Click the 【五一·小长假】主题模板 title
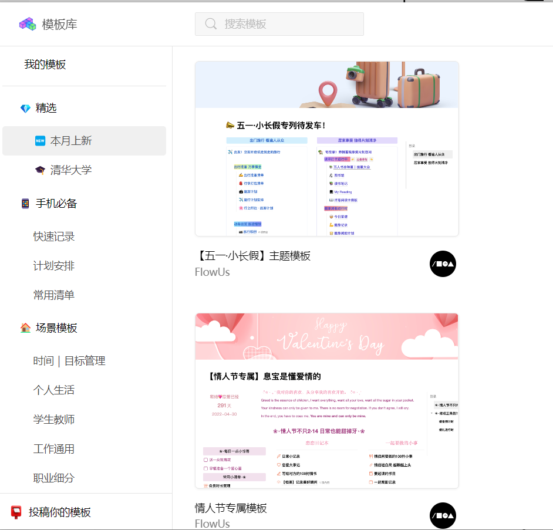The width and height of the screenshot is (553, 530). coord(253,256)
